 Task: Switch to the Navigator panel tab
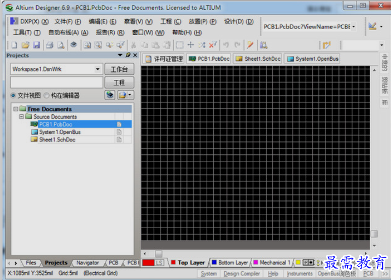(87, 262)
